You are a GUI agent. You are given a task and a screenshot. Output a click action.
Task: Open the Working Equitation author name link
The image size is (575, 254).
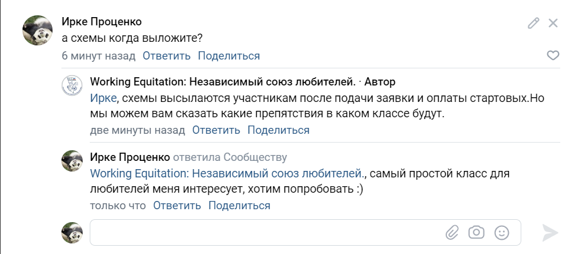click(223, 81)
